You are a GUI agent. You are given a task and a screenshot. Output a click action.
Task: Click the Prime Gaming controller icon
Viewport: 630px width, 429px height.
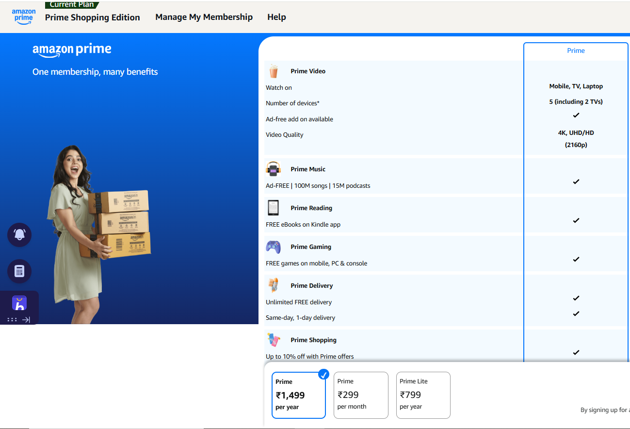(274, 247)
